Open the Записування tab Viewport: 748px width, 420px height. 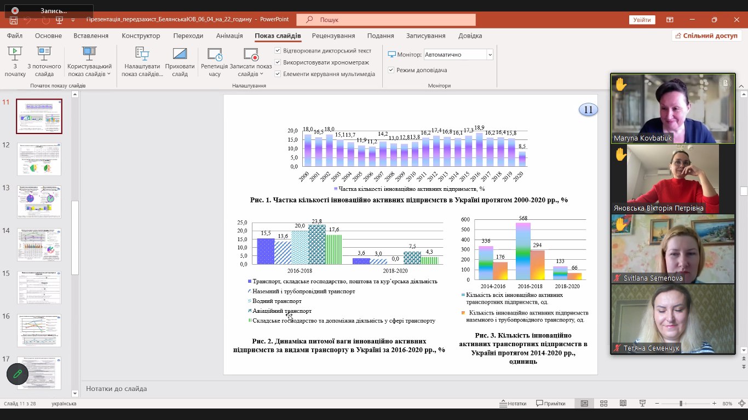point(425,36)
